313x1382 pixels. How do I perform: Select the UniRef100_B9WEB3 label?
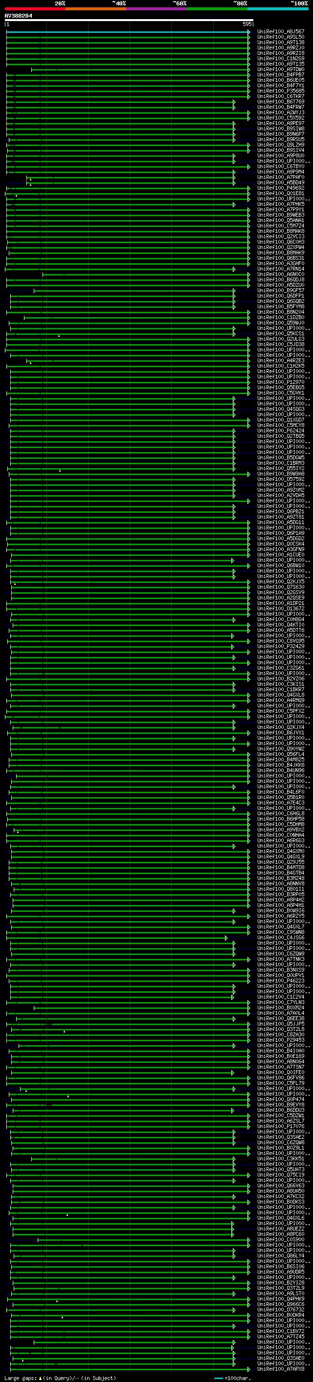tap(280, 215)
